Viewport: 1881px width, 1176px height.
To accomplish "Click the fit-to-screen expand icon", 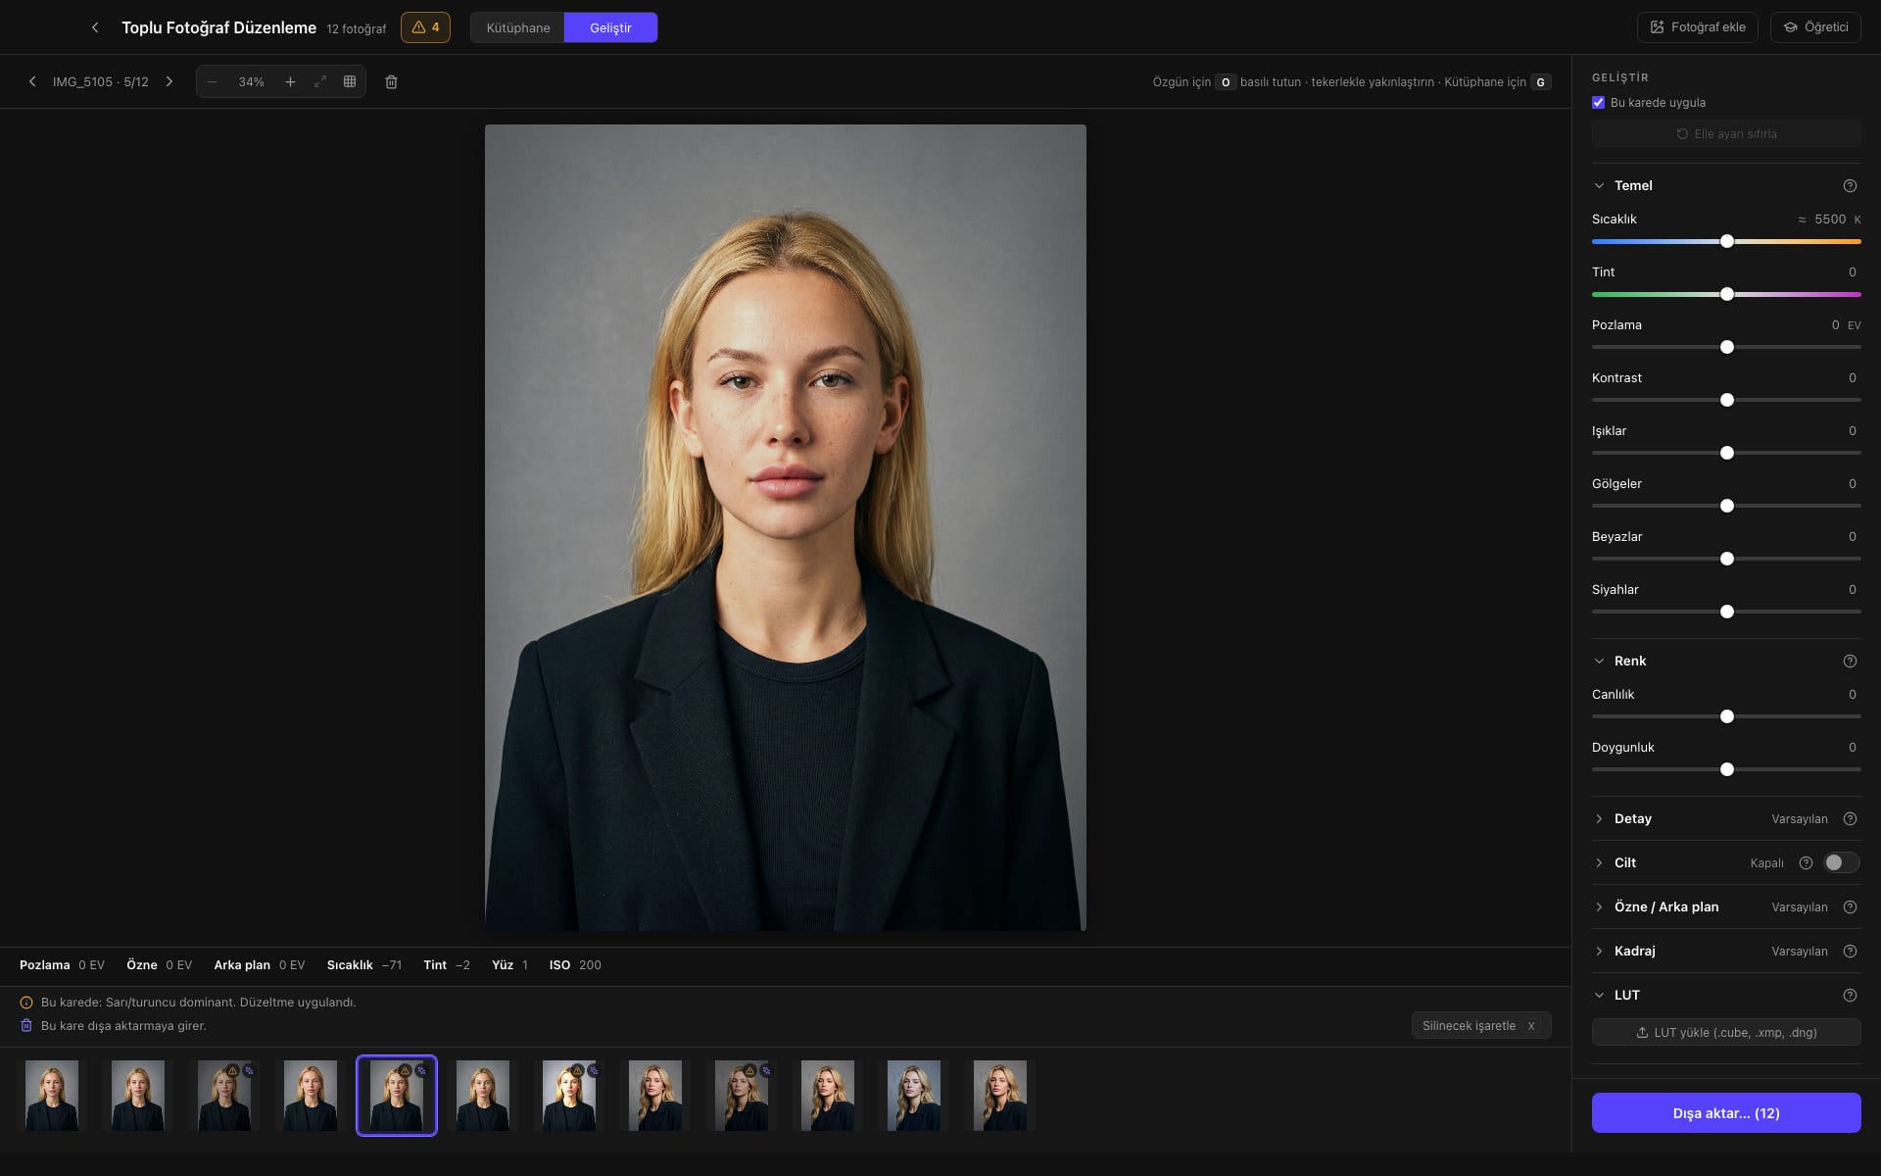I will [x=320, y=81].
